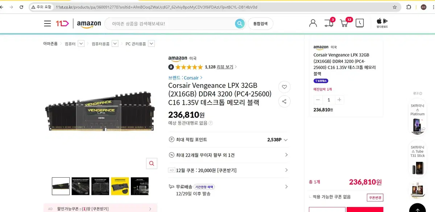Image resolution: width=435 pixels, height=212 pixels.
Task: Click 12/29일 이후 발송 text
Action: point(193,194)
